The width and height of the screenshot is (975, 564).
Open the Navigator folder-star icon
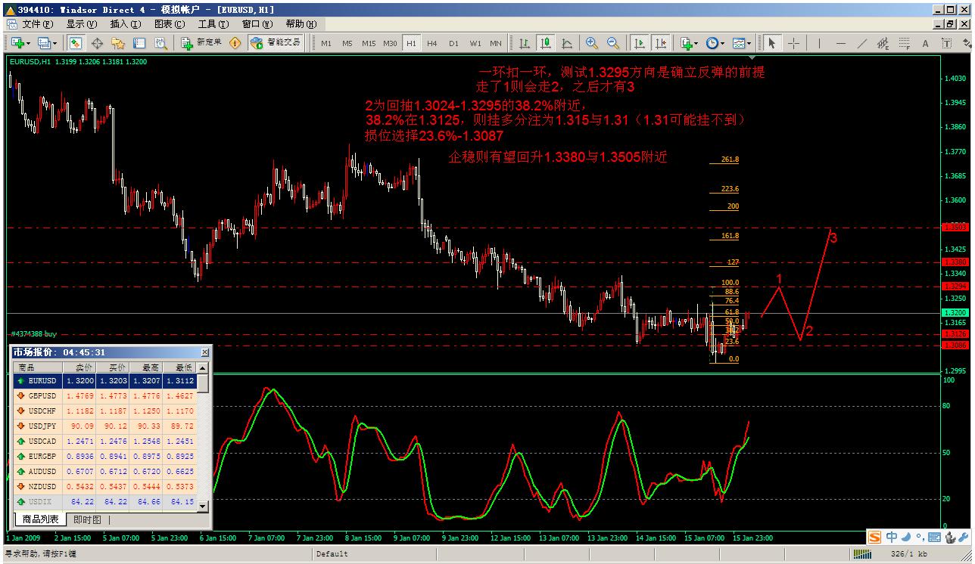119,43
